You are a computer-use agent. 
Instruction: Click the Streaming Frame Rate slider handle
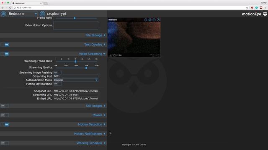[x=75, y=62]
